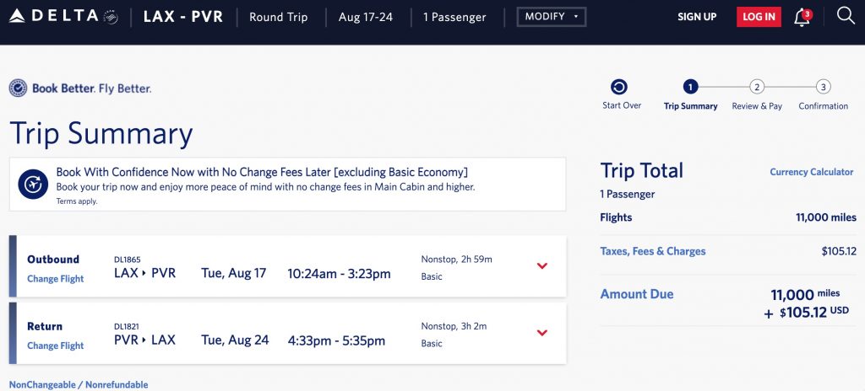Click Change Flight under Return
Viewport: 865px width, 391px height.
pos(56,345)
